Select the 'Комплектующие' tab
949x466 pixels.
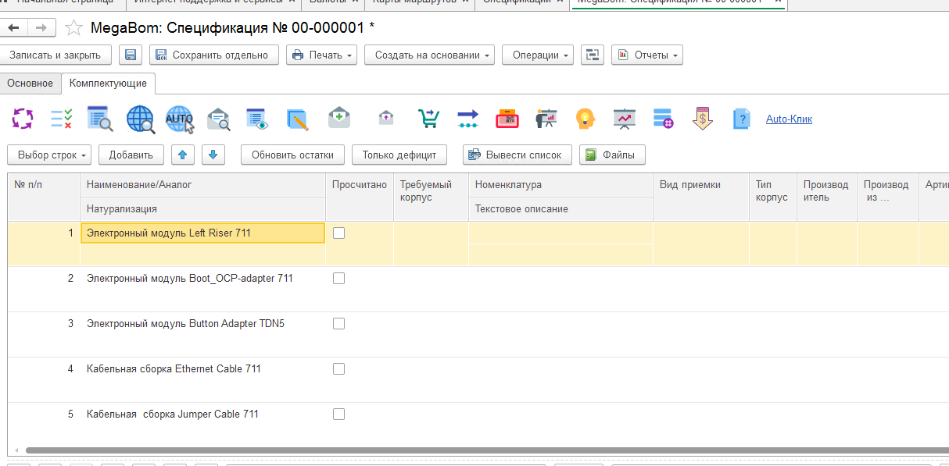click(x=108, y=84)
